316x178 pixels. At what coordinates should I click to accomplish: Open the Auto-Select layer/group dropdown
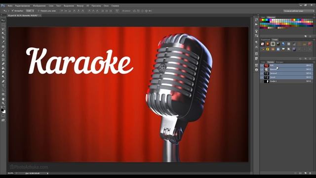30,11
